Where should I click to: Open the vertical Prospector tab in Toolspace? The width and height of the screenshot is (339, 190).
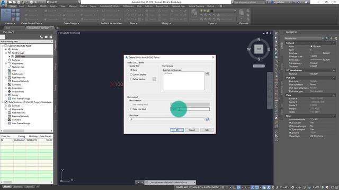[55, 45]
